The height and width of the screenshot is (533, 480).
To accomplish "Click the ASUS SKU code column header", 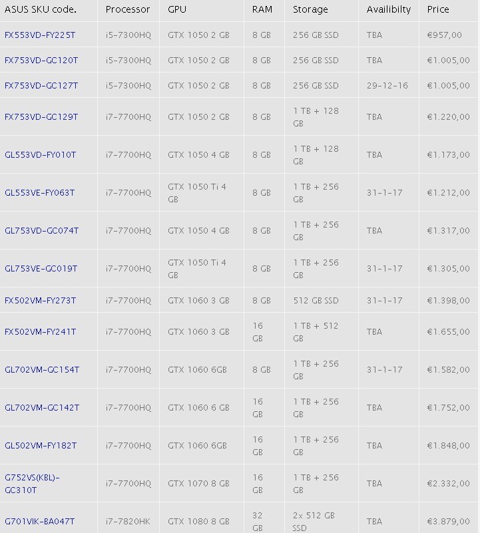I will (x=41, y=9).
